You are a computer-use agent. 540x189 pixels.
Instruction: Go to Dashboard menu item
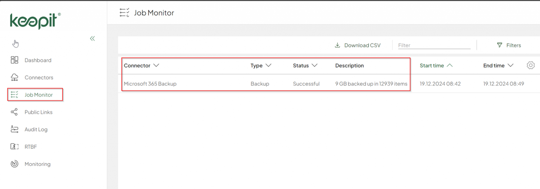[x=38, y=60]
